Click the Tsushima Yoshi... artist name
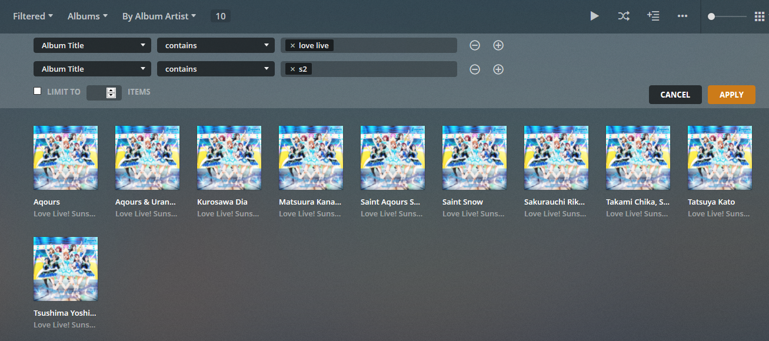Image resolution: width=769 pixels, height=341 pixels. (65, 313)
